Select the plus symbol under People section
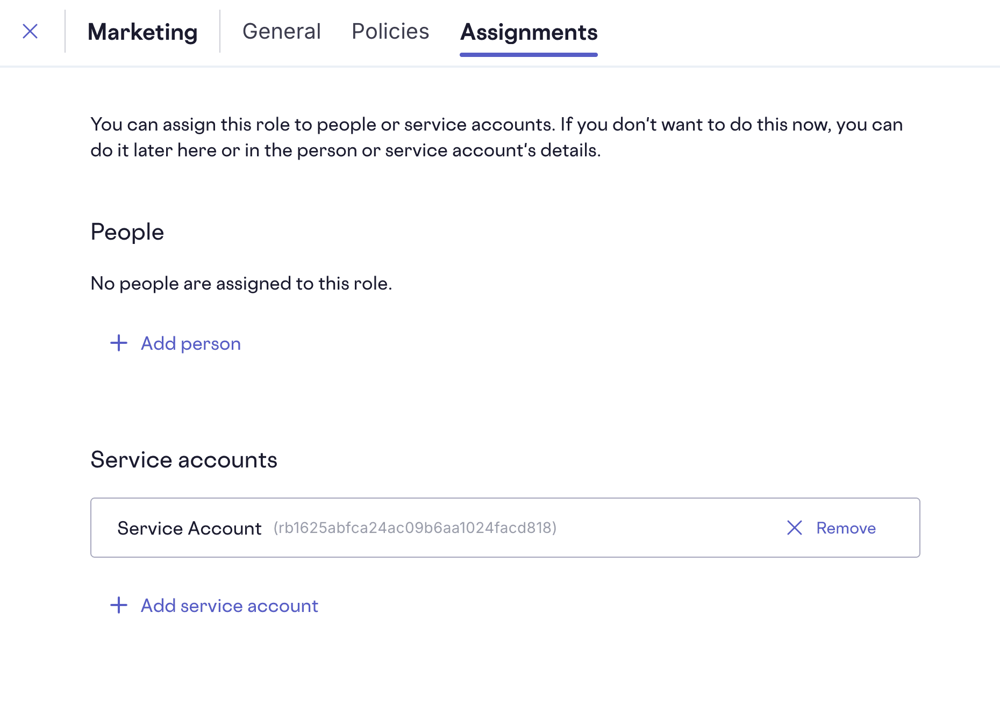The width and height of the screenshot is (1000, 706). click(118, 343)
